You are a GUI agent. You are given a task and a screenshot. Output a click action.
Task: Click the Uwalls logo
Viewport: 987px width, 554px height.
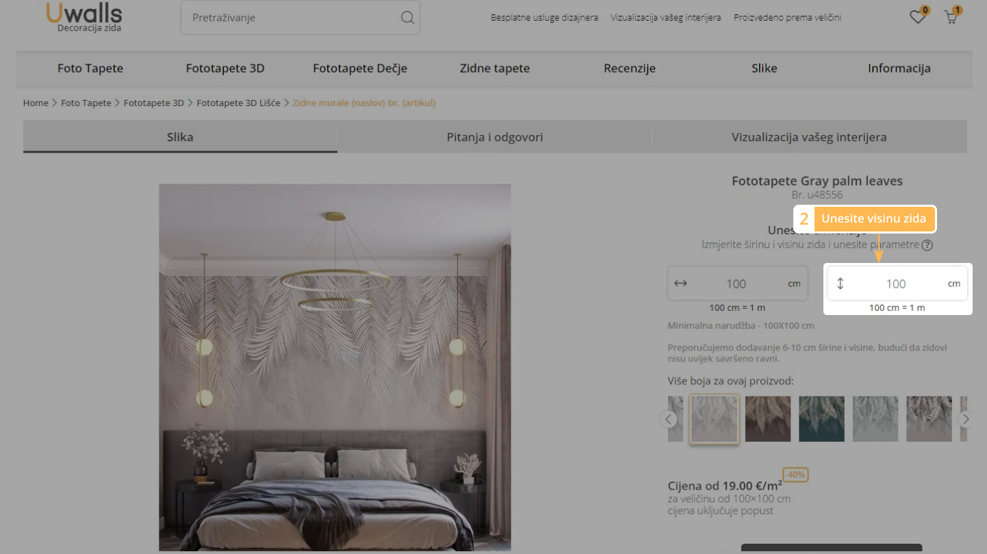[x=84, y=17]
